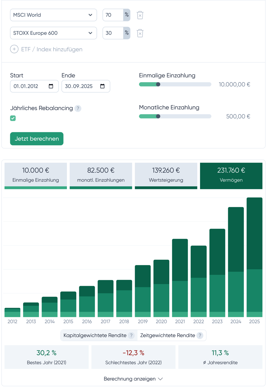
Task: Click ETF / Index hinzufügen link
Action: (x=52, y=49)
